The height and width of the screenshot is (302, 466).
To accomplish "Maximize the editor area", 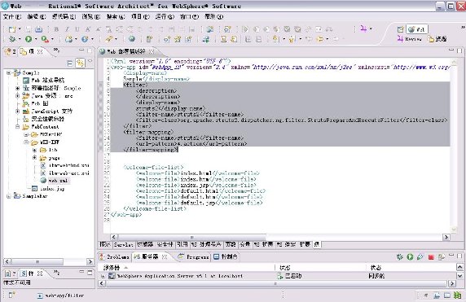I will 459,51.
